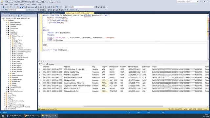The height and width of the screenshot is (118, 210).
Task: Click the Parse checkmark icon beside Execute
Action: pos(38,10)
